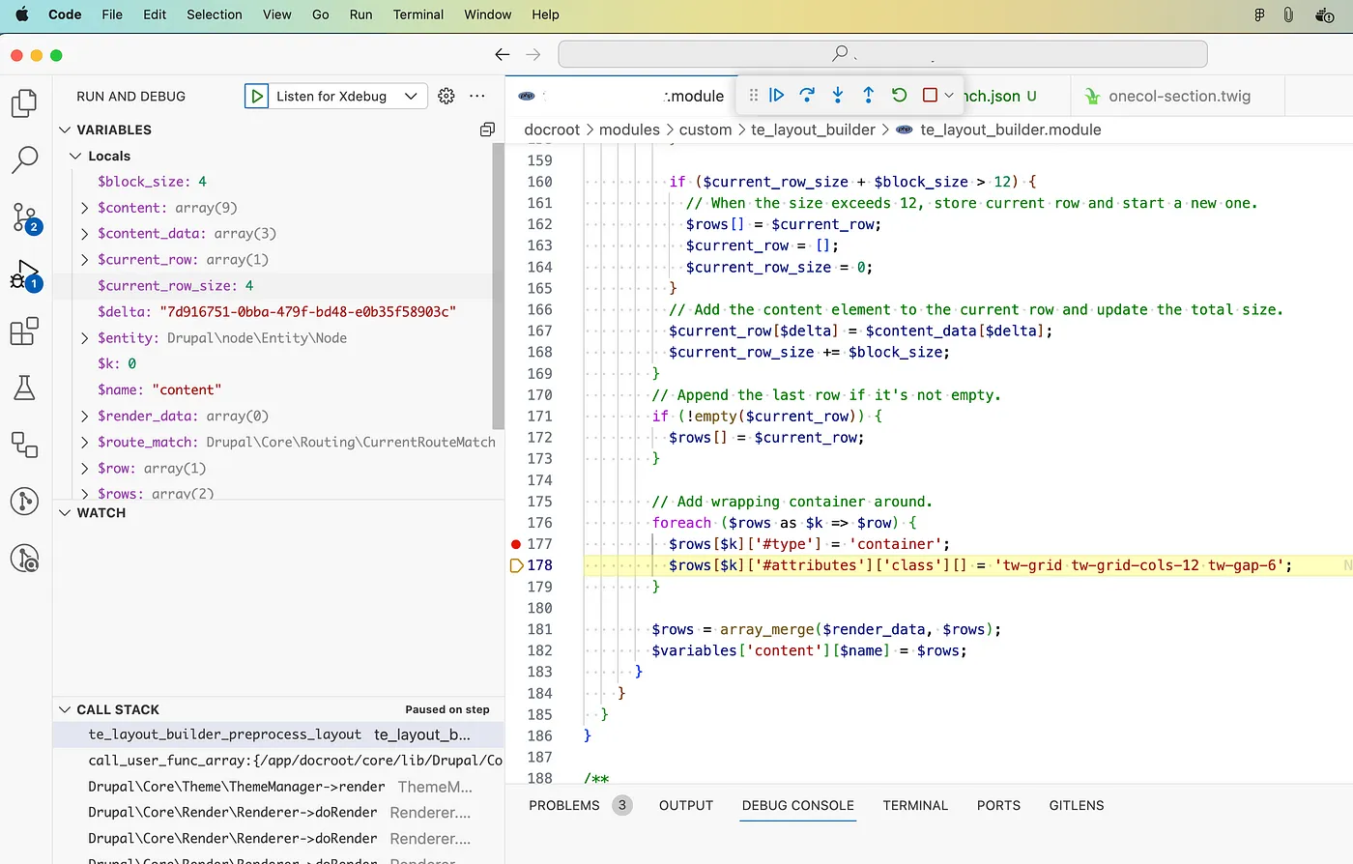Collapse the VARIABLES section

click(66, 130)
